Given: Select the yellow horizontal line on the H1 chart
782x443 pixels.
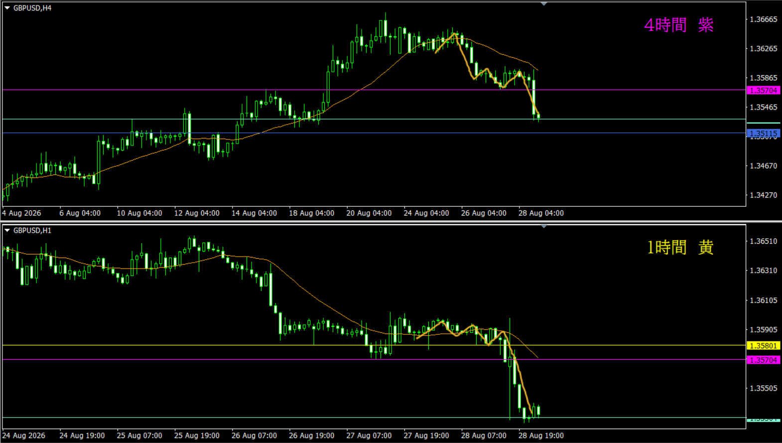Looking at the screenshot, I should pyautogui.click(x=374, y=345).
